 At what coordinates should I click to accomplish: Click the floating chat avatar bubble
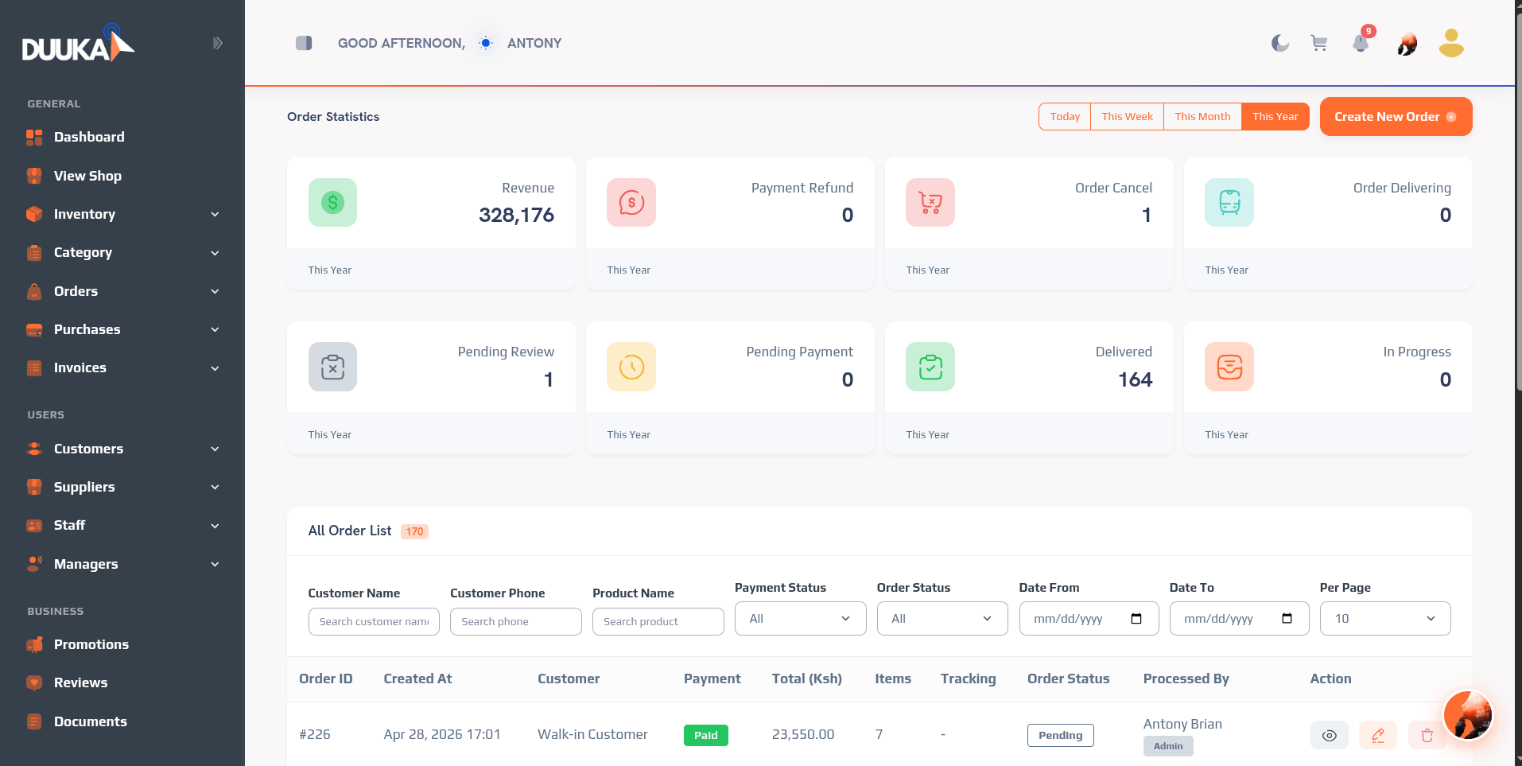tap(1468, 714)
